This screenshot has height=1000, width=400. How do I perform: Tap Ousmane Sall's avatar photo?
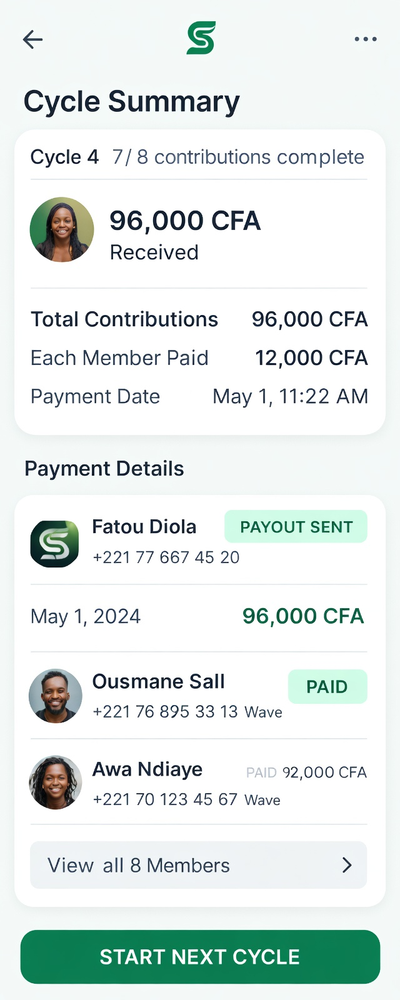coord(56,696)
